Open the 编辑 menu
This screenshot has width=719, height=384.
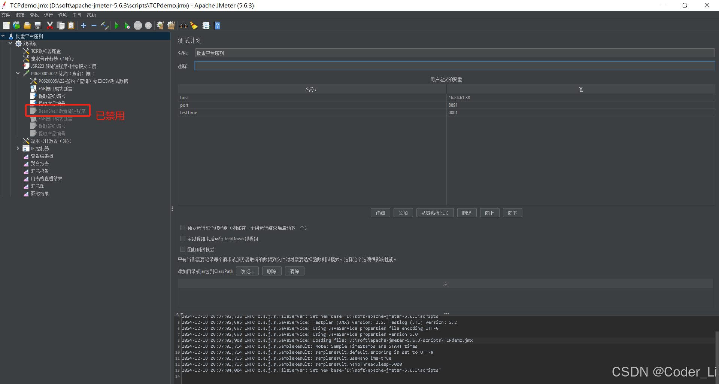20,15
